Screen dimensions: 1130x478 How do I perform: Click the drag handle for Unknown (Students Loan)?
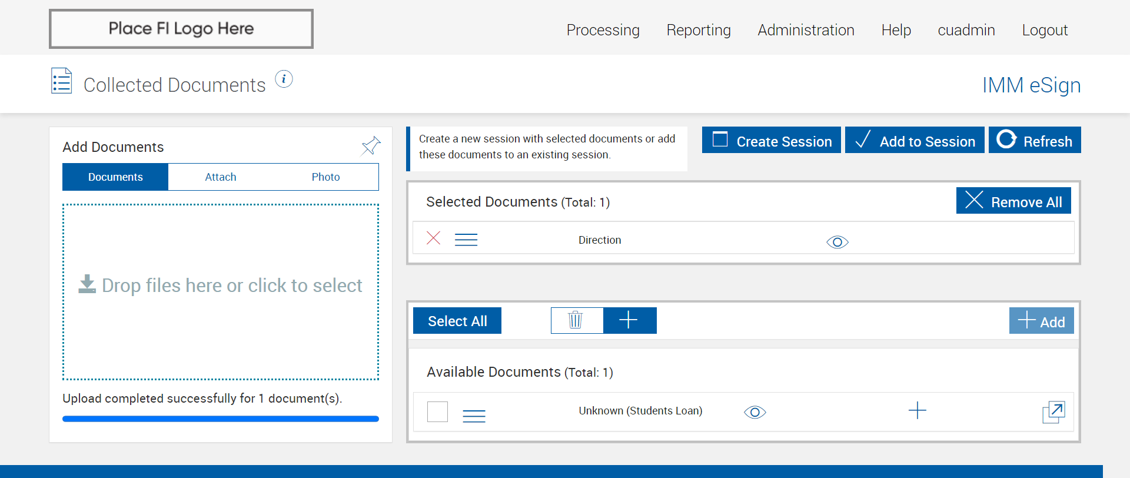[474, 416]
